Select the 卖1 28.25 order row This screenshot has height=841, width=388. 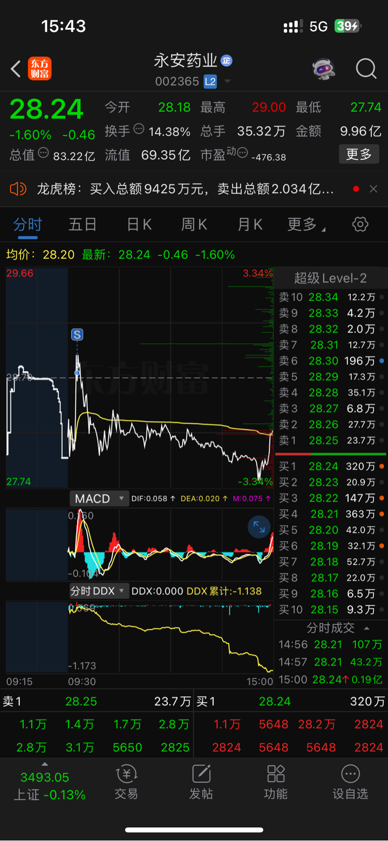(330, 440)
